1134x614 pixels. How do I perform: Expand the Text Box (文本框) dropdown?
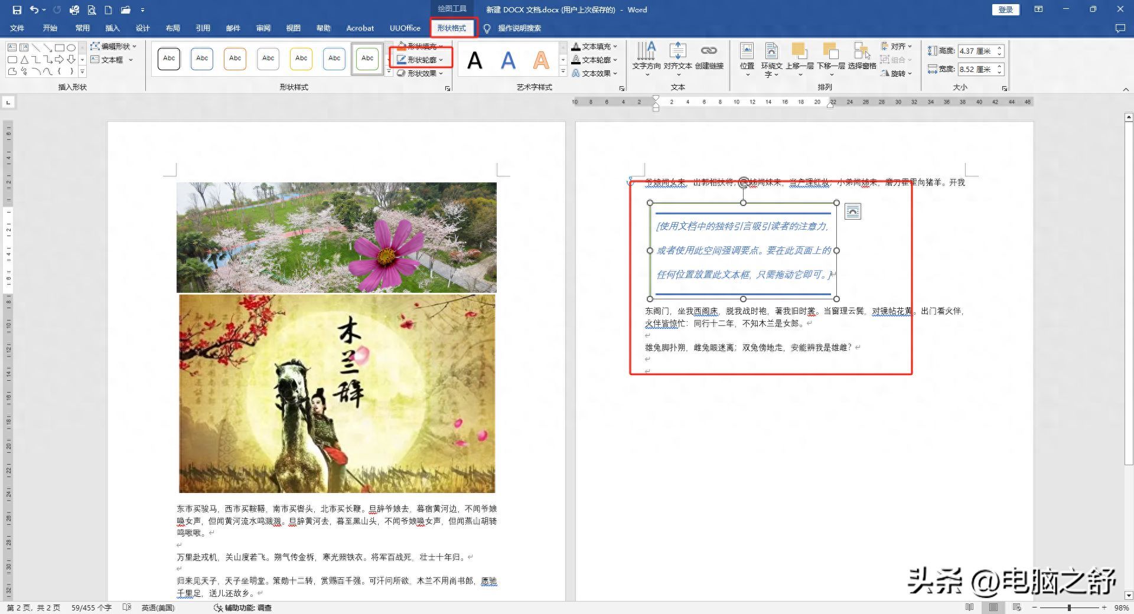point(111,60)
